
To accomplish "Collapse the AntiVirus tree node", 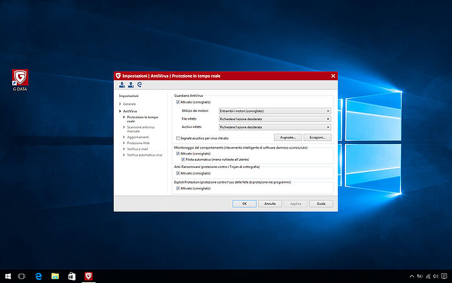I will [x=120, y=111].
